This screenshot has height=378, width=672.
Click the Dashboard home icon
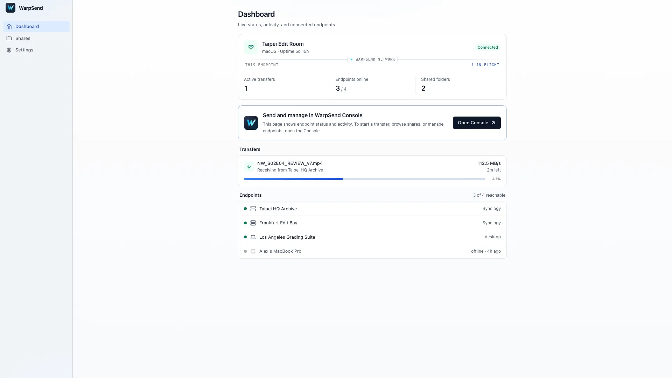pyautogui.click(x=9, y=27)
